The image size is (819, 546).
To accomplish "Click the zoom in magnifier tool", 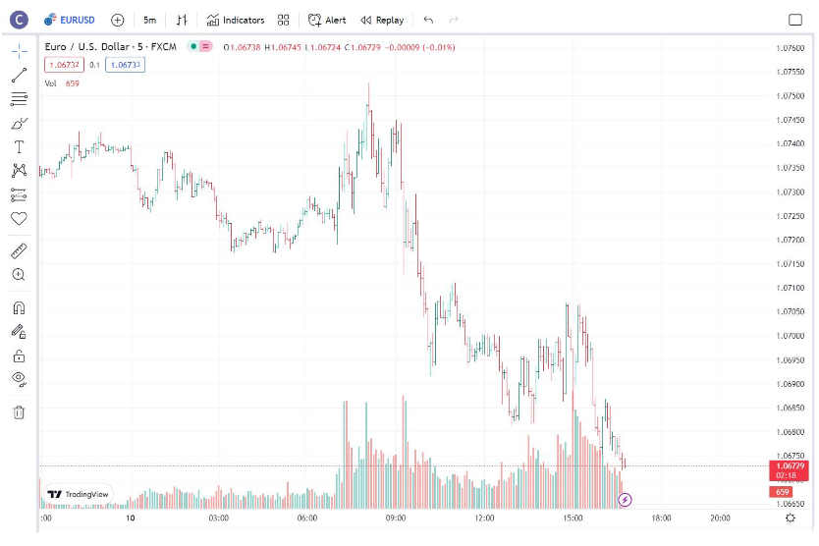I will 19,275.
